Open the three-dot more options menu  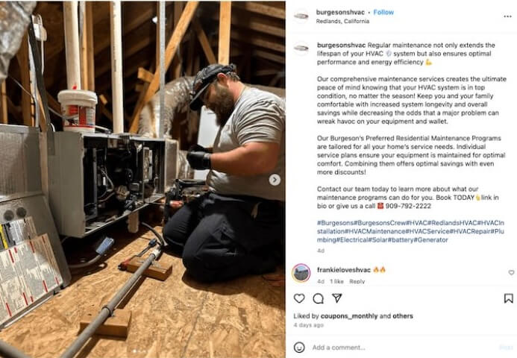[507, 16]
